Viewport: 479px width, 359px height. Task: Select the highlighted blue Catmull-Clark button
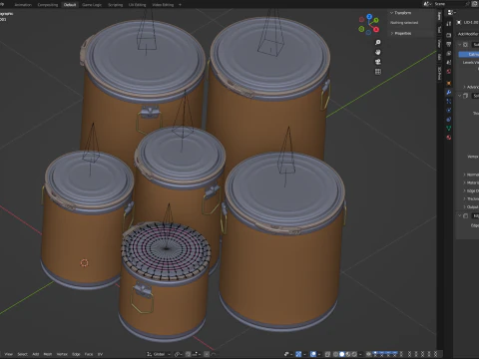[469, 54]
